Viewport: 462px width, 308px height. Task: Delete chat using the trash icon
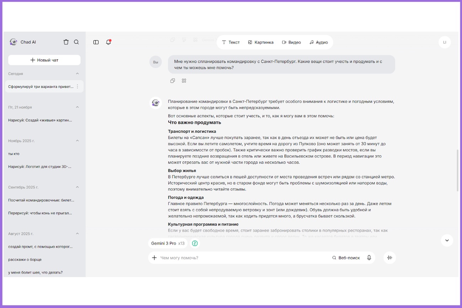pyautogui.click(x=66, y=42)
